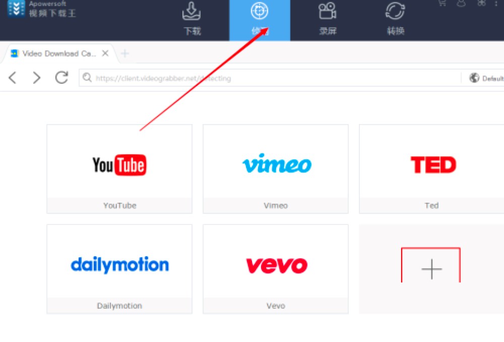Click the Vevo caption label
Screen dimensions: 504x342
coord(276,306)
